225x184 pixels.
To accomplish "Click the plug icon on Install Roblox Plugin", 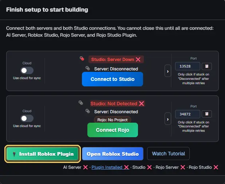I will point(14,154).
